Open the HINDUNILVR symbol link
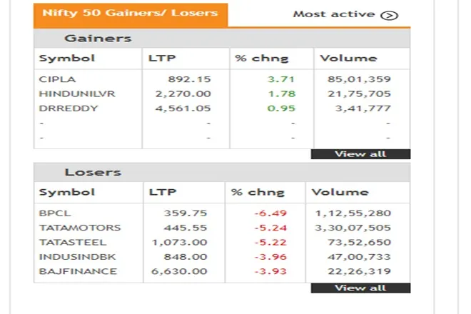471x314 pixels. [77, 93]
